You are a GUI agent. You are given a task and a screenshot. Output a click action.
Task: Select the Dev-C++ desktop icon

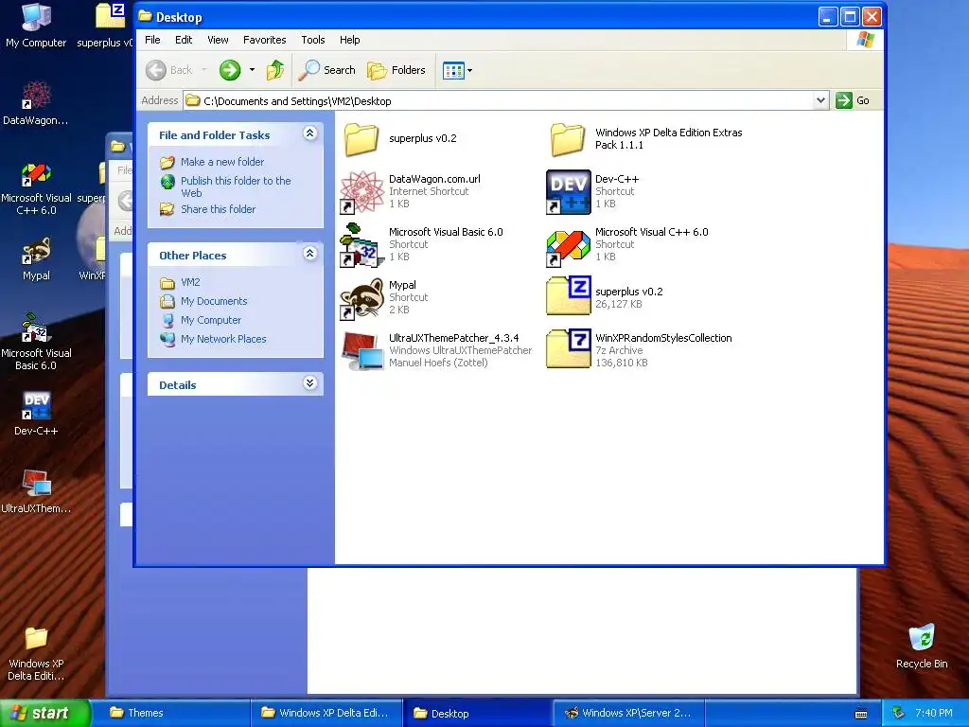point(36,414)
